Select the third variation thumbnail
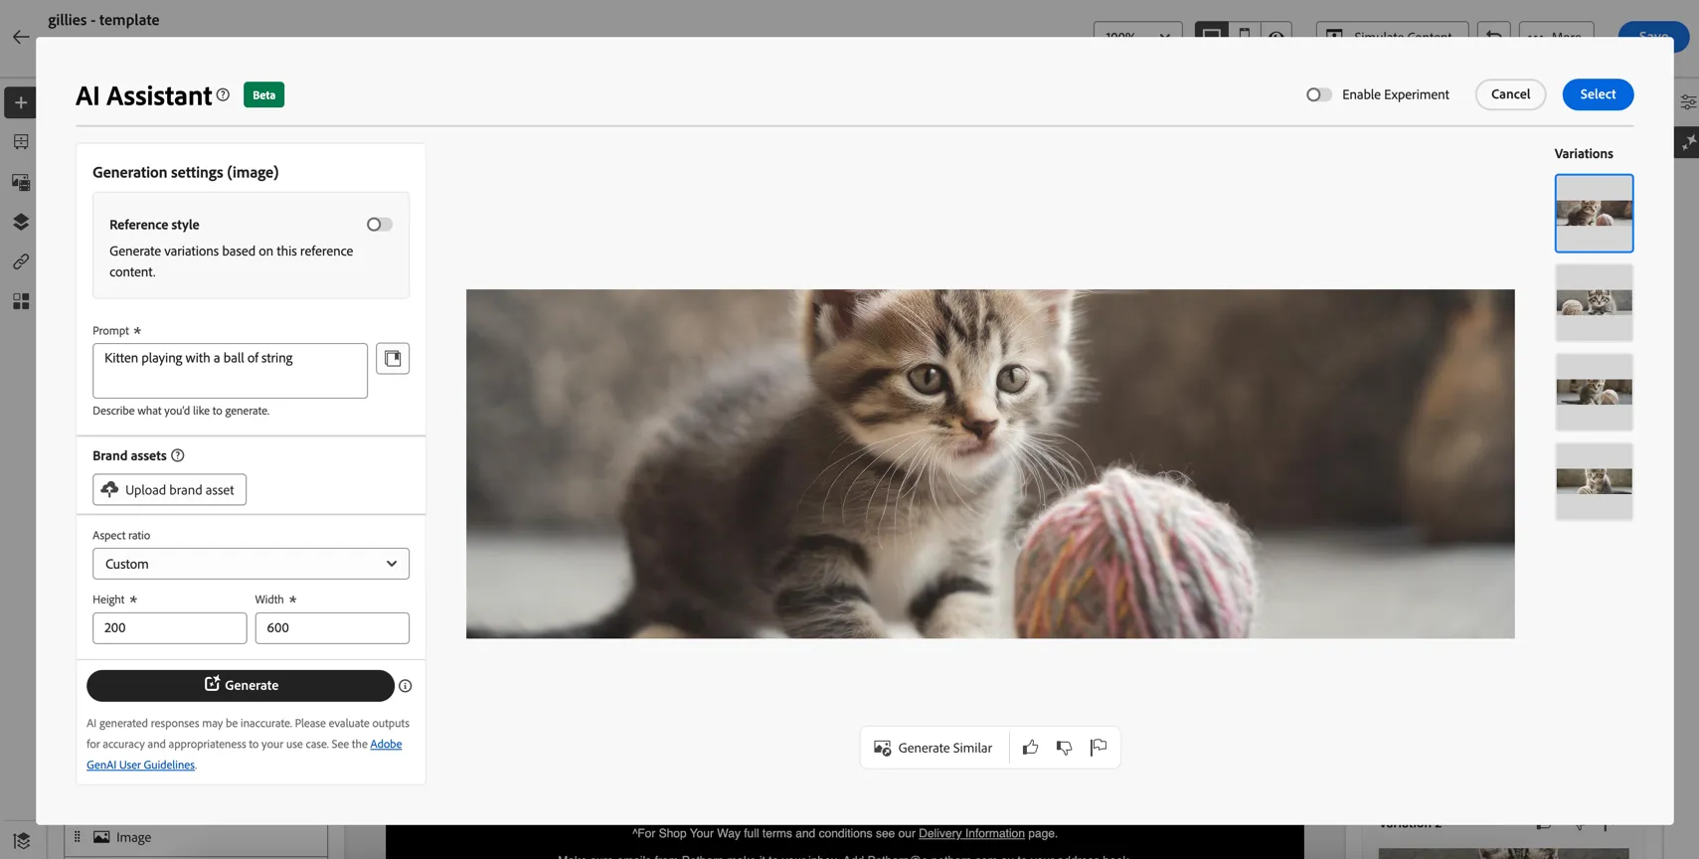 click(x=1594, y=392)
